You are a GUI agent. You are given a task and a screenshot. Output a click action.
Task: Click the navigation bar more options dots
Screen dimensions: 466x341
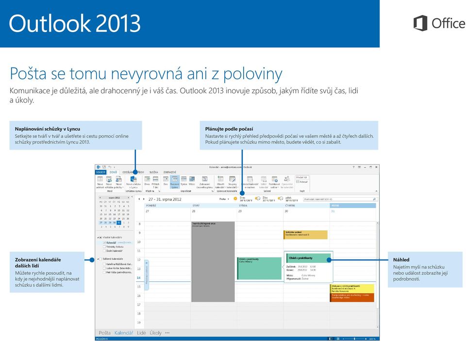[167, 333]
